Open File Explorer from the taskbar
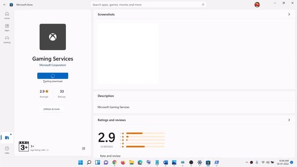 [131, 162]
